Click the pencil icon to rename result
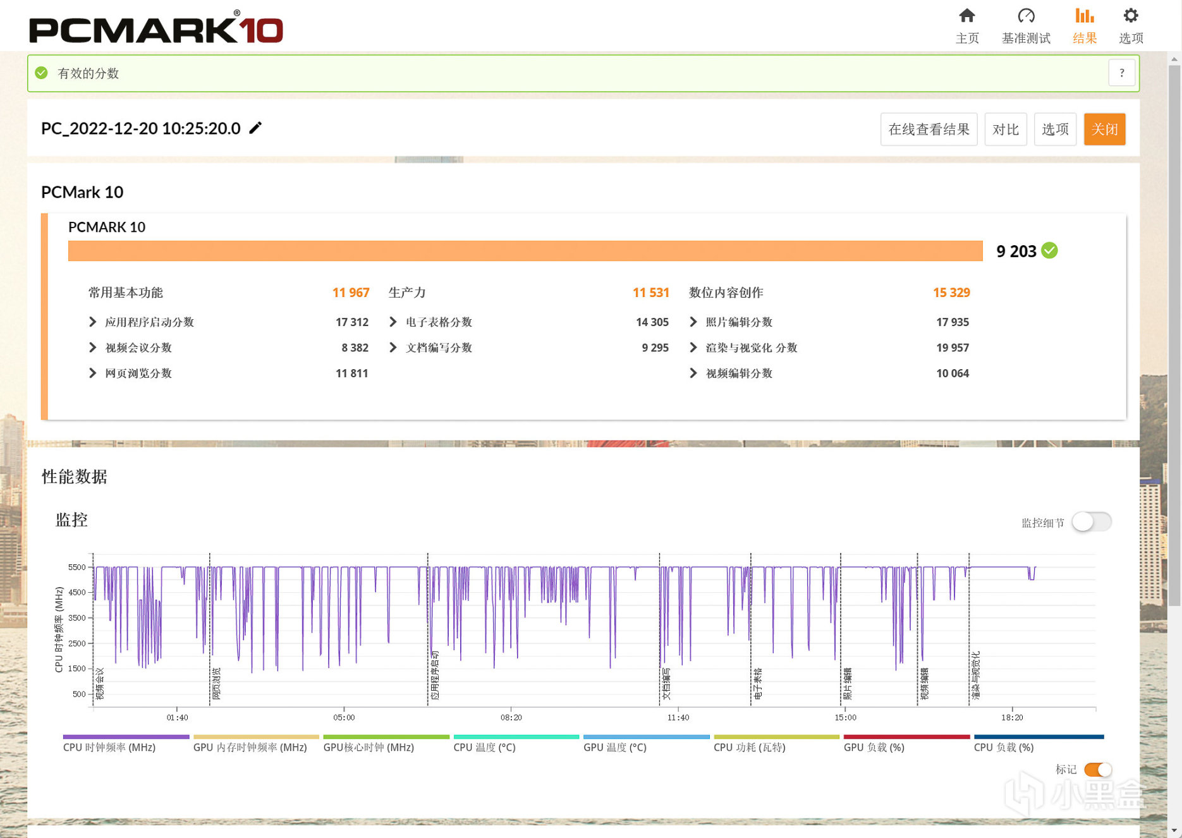 click(255, 128)
